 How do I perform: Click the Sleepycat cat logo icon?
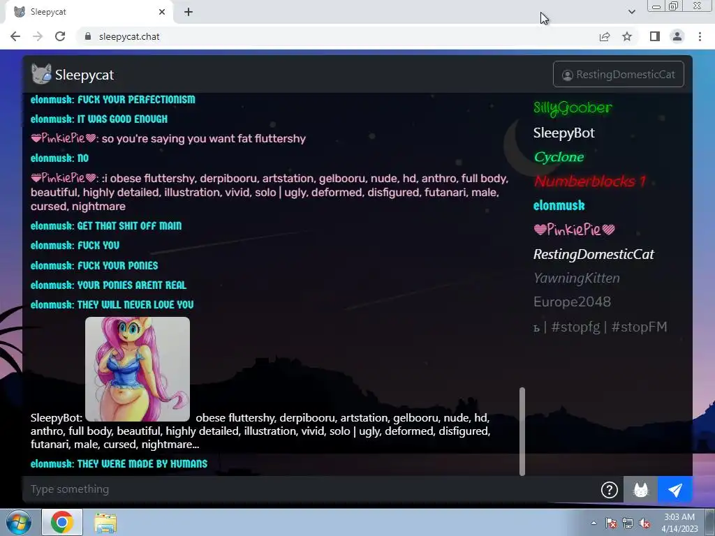point(41,74)
